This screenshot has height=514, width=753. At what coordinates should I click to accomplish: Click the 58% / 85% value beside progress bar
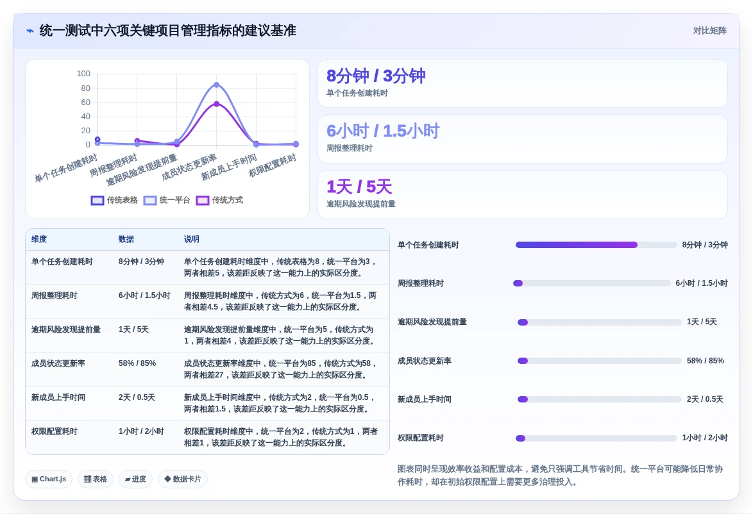(x=706, y=360)
